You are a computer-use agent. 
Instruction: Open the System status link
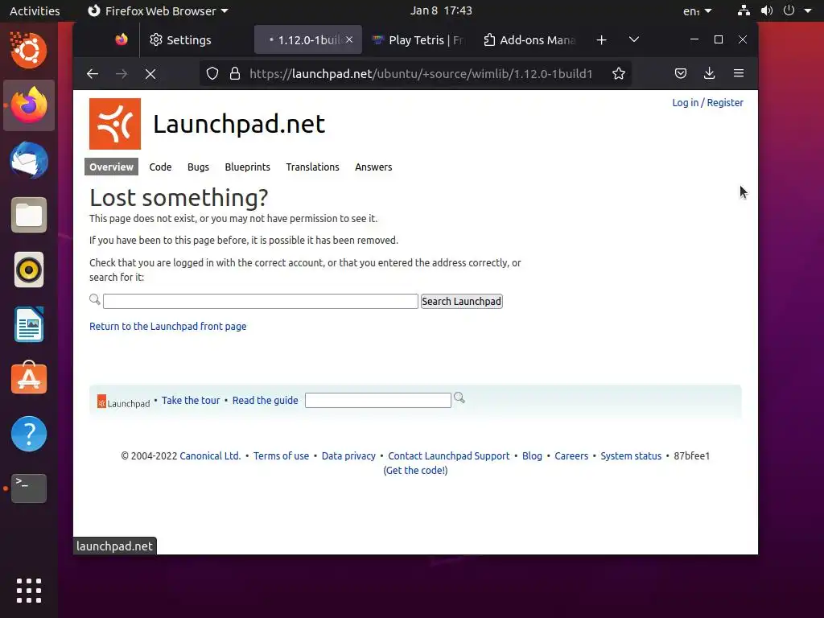pyautogui.click(x=631, y=456)
